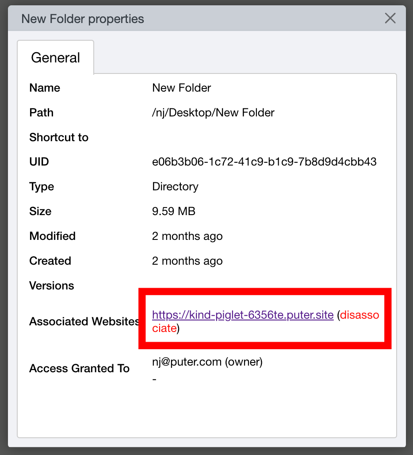Click the Modified 2 months ago value
This screenshot has height=455, width=413.
point(187,236)
